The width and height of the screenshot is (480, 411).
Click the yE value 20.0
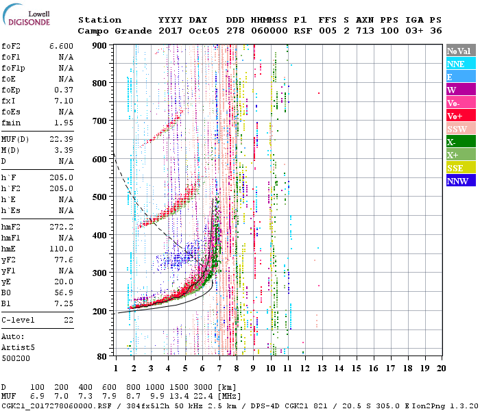64,282
